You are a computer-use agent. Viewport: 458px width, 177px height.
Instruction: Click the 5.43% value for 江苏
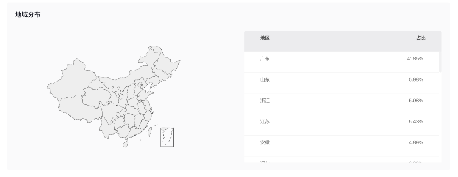click(416, 121)
